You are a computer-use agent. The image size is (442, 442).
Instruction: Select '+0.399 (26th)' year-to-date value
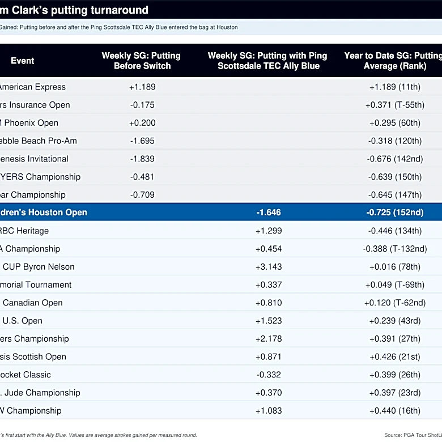395,375
